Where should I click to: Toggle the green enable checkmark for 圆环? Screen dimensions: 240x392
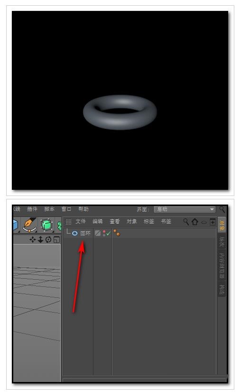click(x=108, y=234)
